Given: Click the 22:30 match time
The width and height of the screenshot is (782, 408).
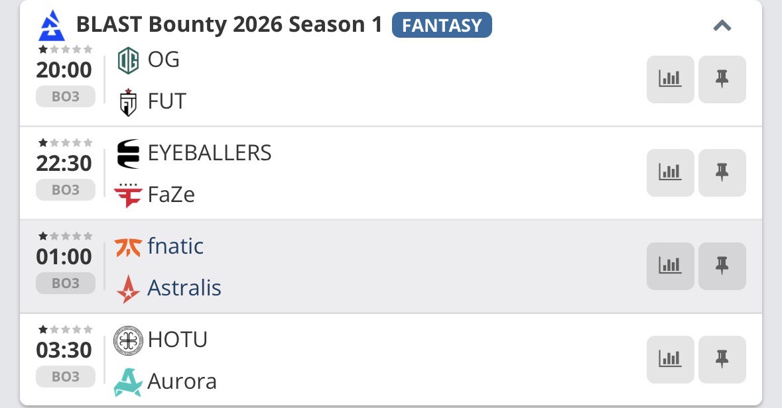Looking at the screenshot, I should pos(64,163).
